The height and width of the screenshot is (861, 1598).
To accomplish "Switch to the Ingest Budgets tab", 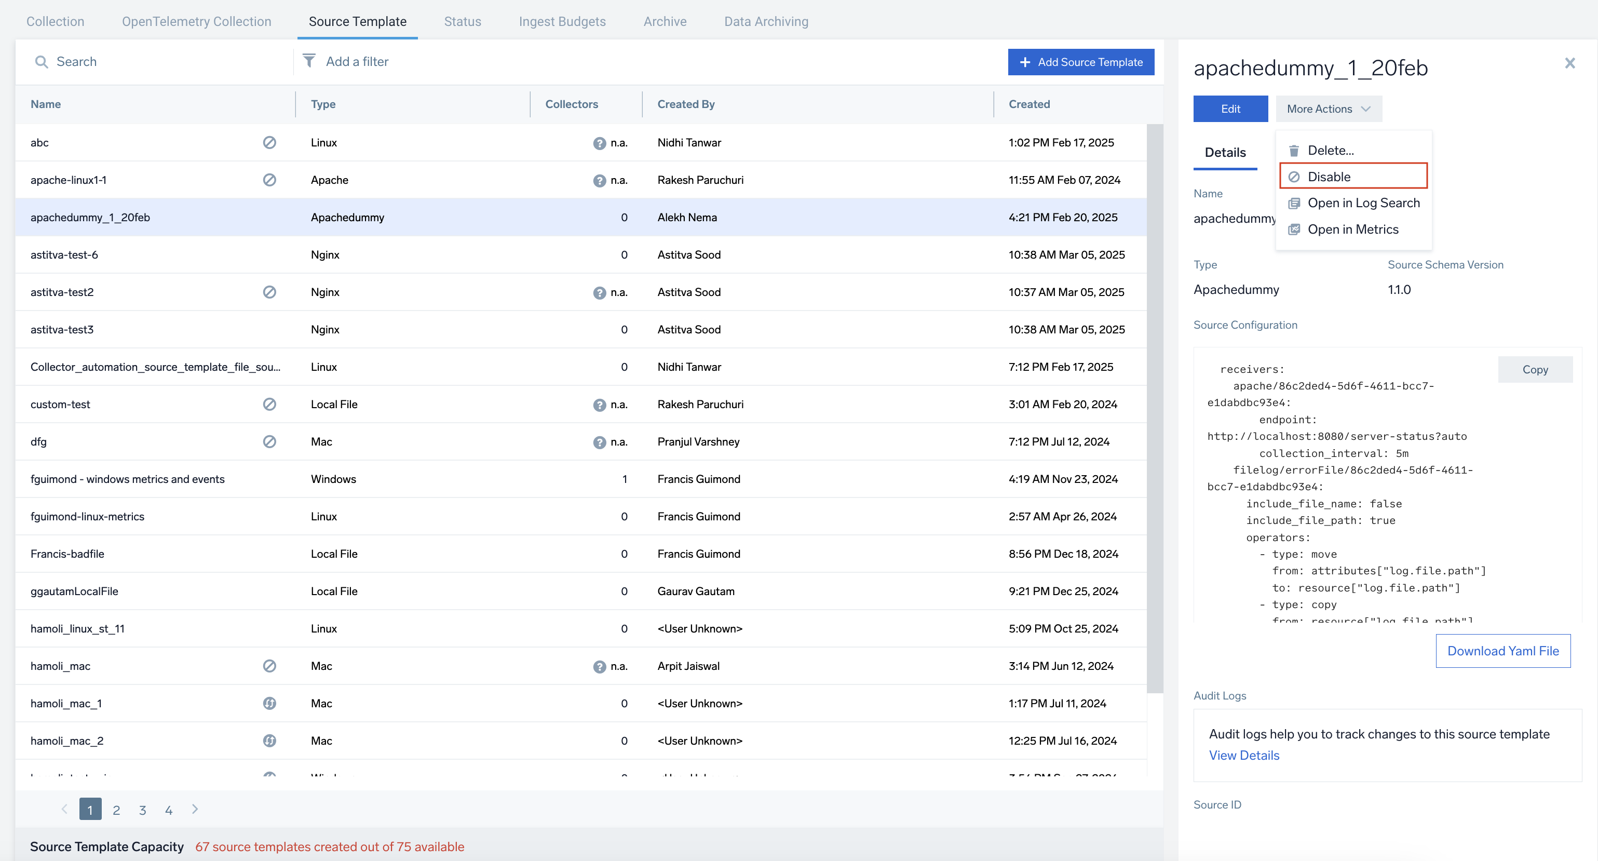I will [x=562, y=20].
